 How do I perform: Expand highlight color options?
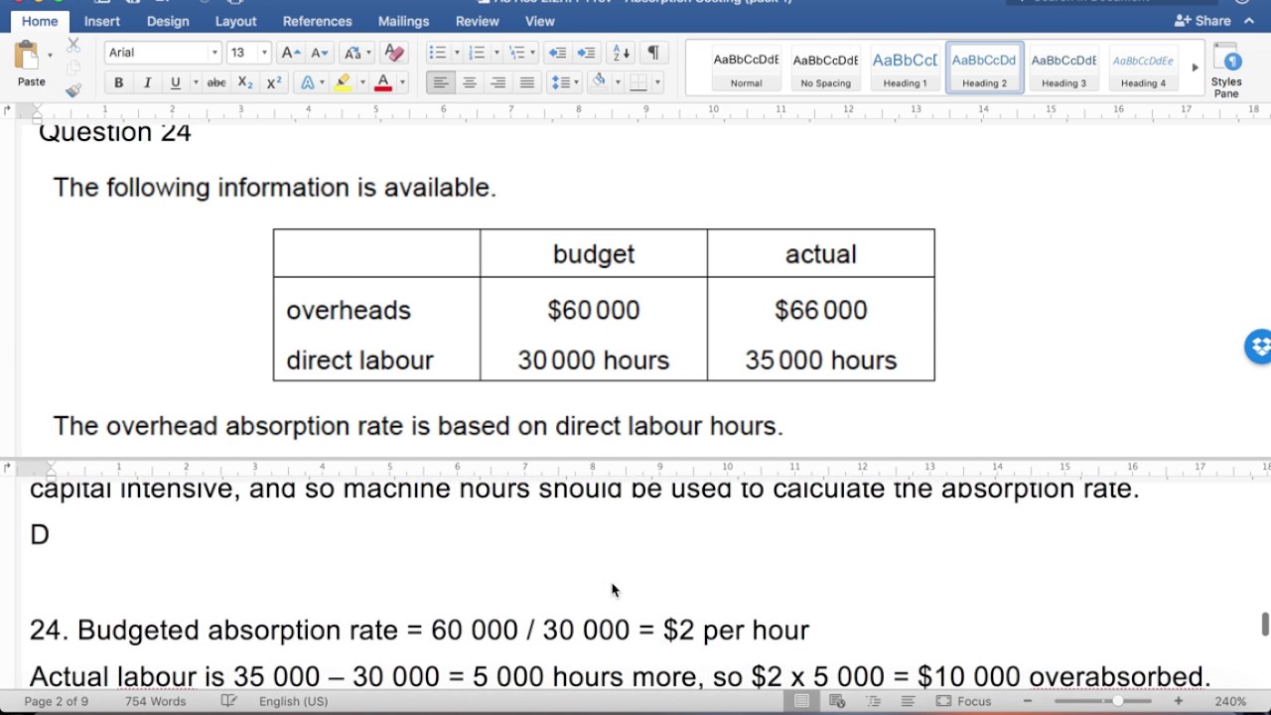click(x=361, y=82)
